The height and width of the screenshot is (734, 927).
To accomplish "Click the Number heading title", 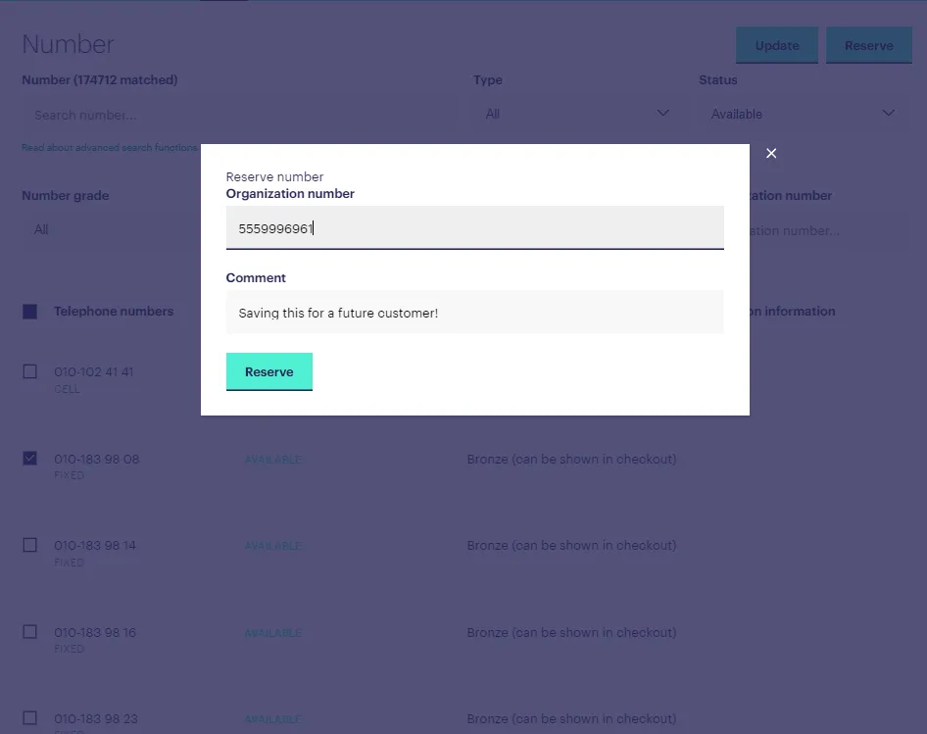I will [68, 44].
